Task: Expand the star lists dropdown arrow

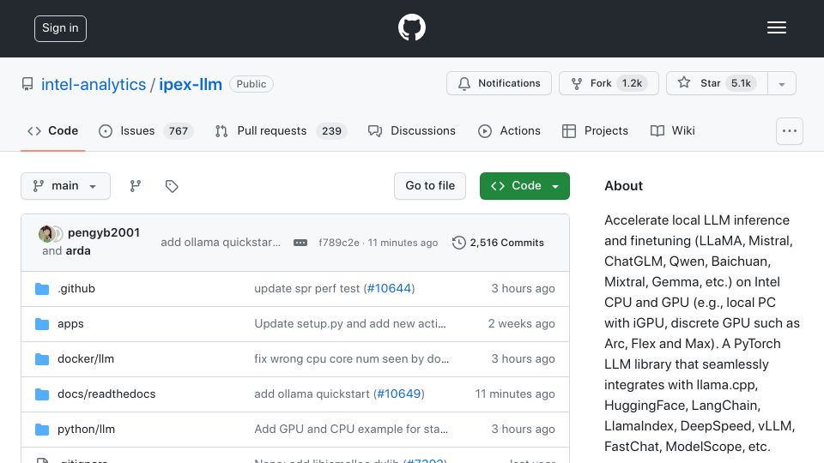Action: [781, 83]
